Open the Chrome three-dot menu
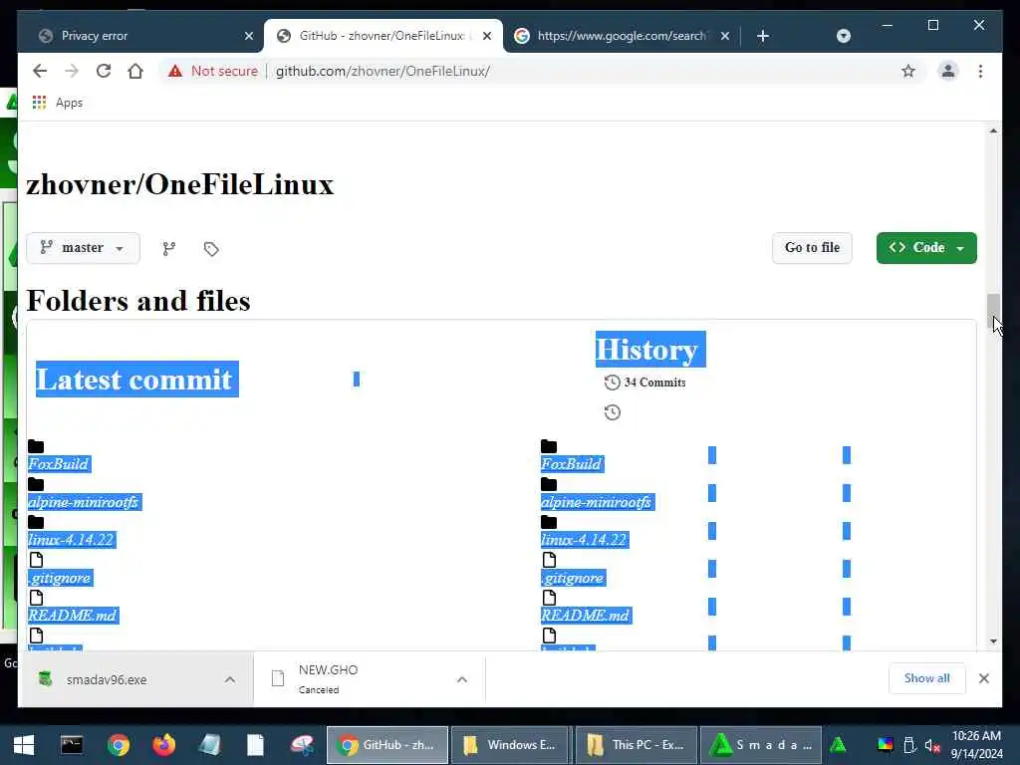 pyautogui.click(x=980, y=71)
